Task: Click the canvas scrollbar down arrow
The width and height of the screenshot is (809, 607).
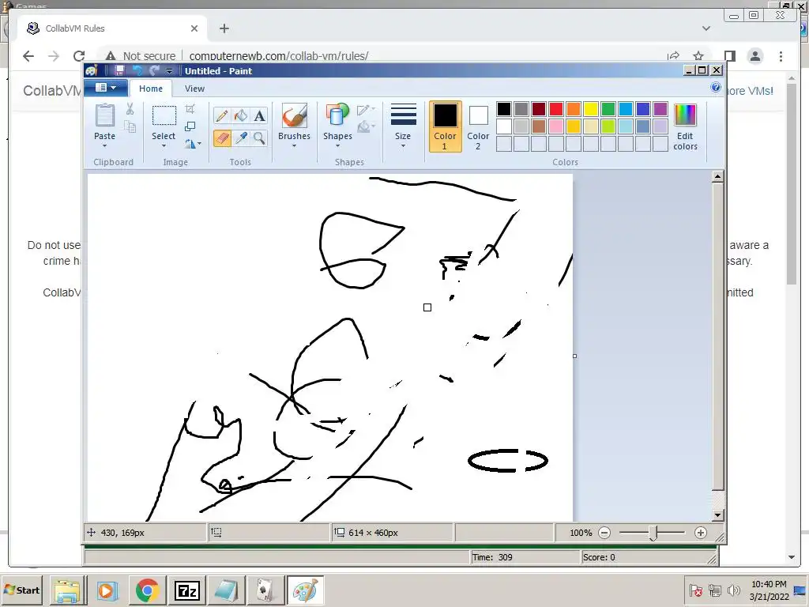Action: point(717,515)
